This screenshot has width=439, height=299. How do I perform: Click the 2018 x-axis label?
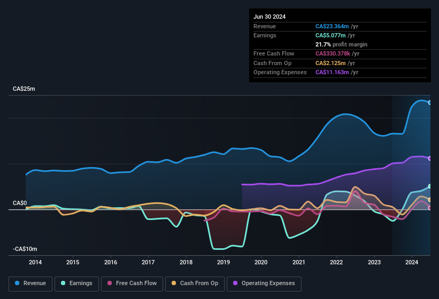186,262
